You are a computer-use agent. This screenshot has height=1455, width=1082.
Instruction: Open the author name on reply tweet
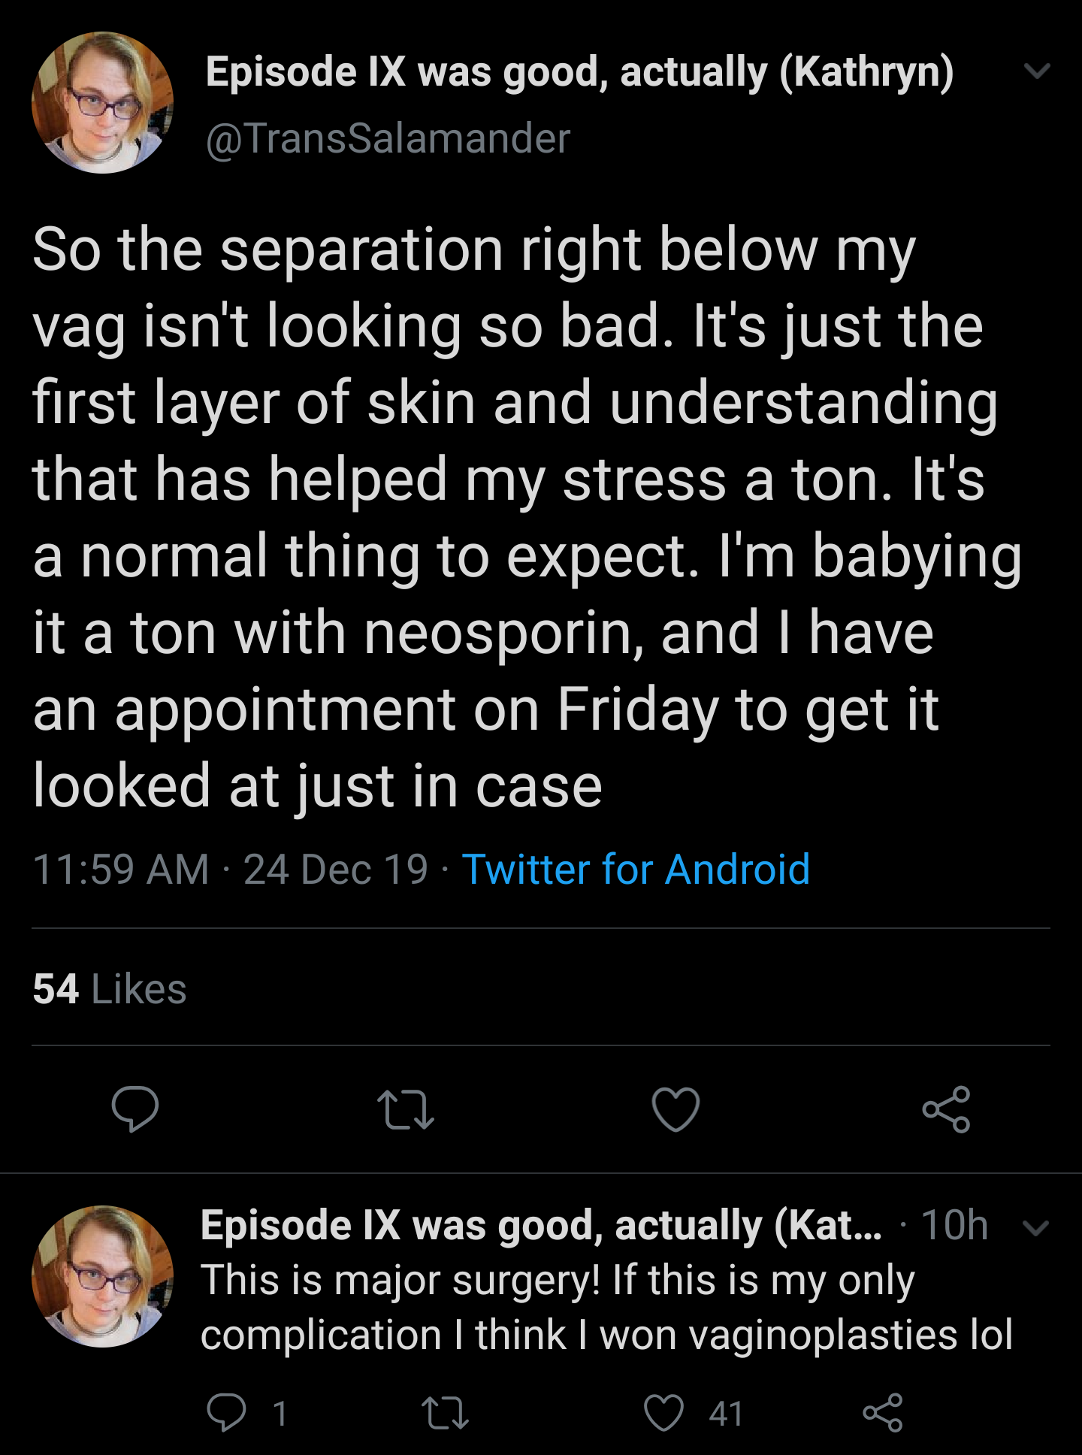click(x=541, y=1225)
